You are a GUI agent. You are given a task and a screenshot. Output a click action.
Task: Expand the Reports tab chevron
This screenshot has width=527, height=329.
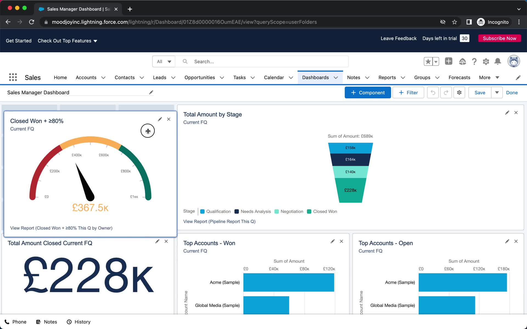403,78
